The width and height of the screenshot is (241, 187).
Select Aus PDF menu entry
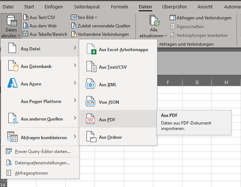(118, 119)
